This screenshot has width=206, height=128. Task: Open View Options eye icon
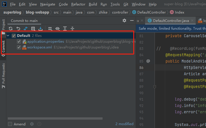click(57, 29)
